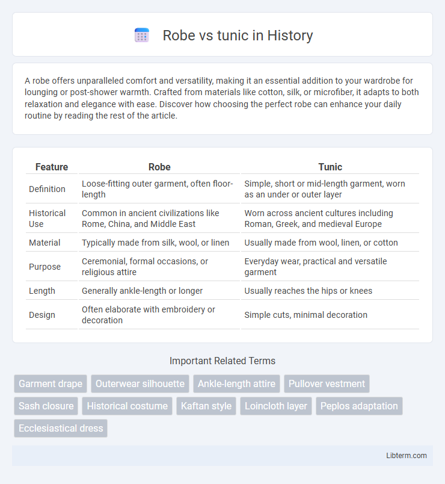The width and height of the screenshot is (445, 484).
Task: Open the 'Historical costume' tag
Action: (x=127, y=406)
